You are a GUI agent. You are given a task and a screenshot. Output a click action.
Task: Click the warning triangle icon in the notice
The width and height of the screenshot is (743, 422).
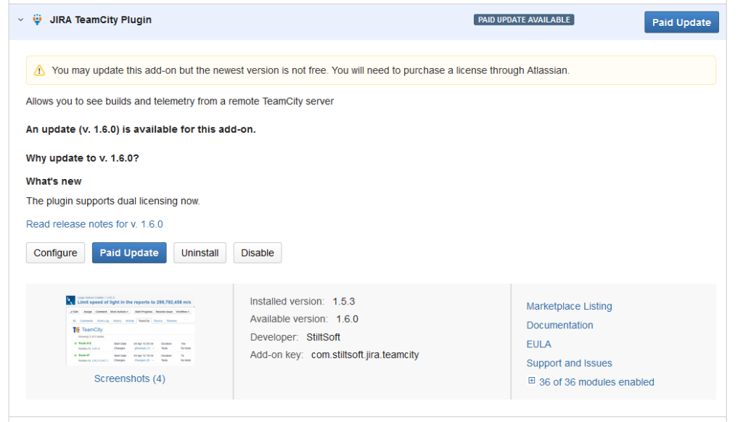[38, 70]
